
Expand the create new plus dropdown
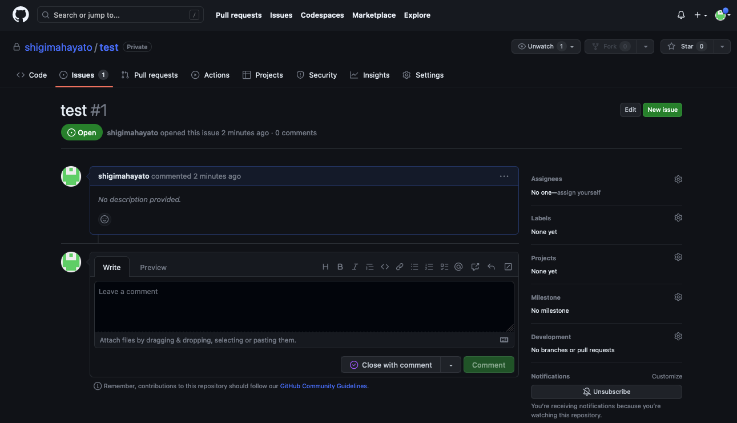[x=700, y=15]
